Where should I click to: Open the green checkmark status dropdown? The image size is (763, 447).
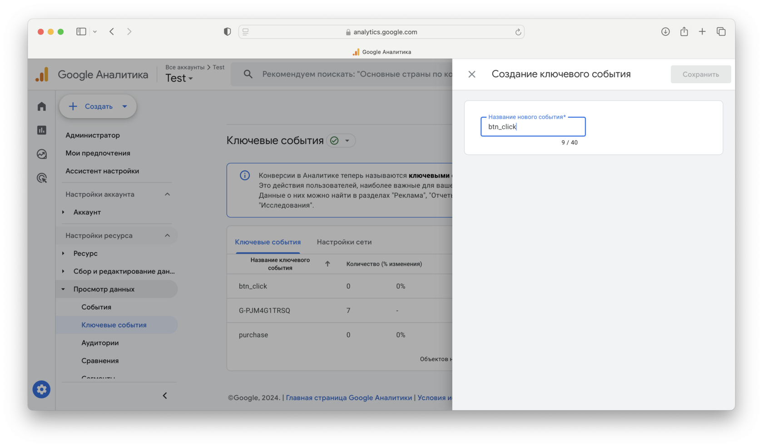click(341, 141)
